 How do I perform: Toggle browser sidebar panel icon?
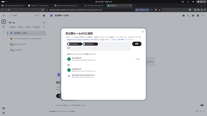195,10
